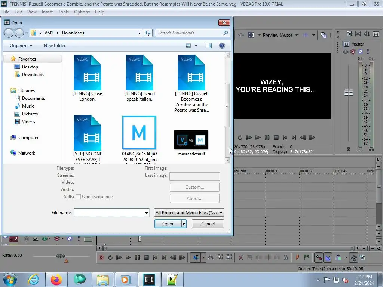Toggle Lock Envelopes to Events

pos(354,257)
